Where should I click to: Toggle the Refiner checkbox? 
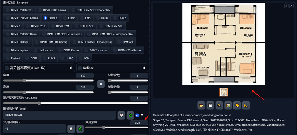pos(80,68)
